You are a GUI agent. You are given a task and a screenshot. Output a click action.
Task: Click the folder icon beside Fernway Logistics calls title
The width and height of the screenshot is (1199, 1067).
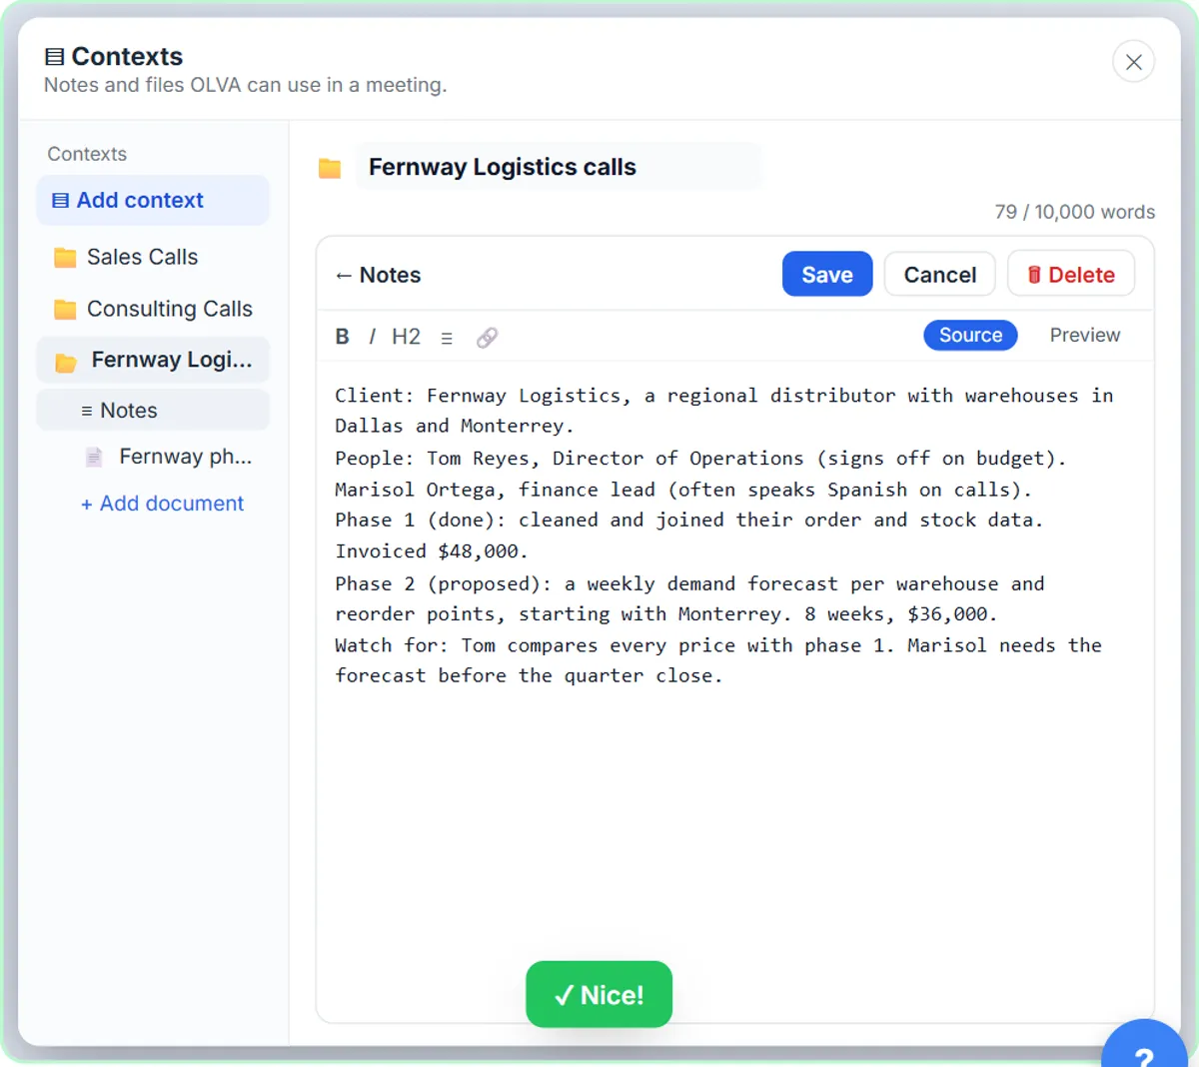(330, 168)
